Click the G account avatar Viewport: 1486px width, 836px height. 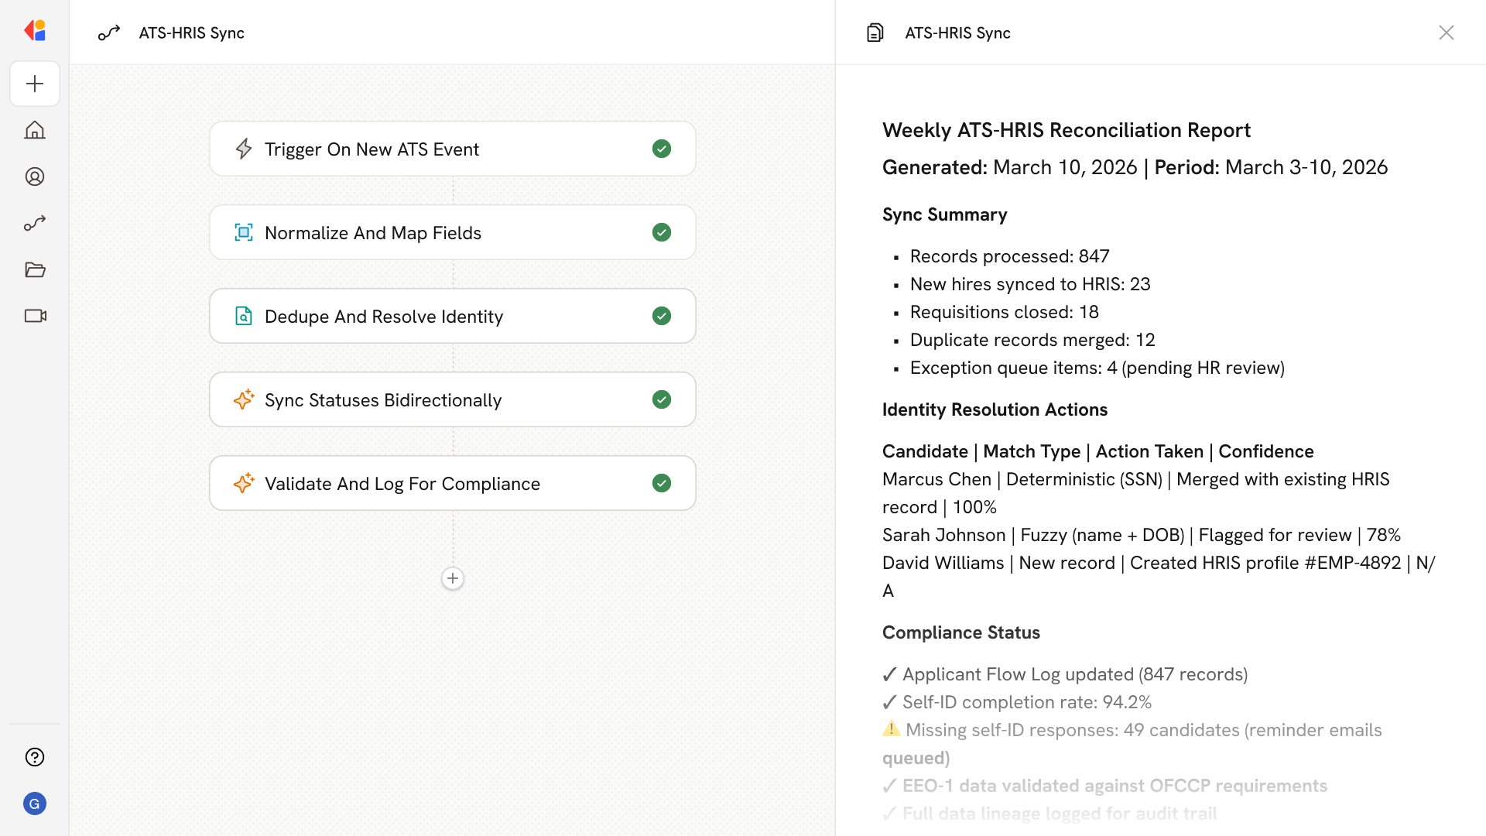tap(35, 803)
